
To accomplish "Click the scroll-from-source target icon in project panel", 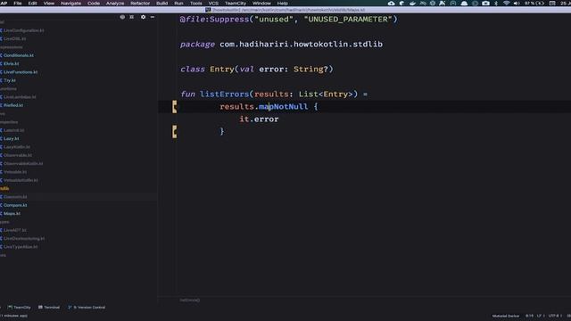I will (x=122, y=17).
